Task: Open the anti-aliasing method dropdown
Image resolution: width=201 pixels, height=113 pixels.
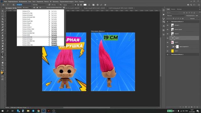Action: click(x=68, y=5)
